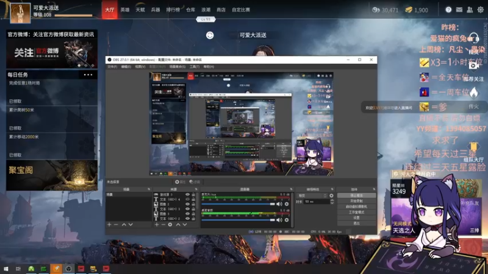
Task: Open orange game launcher icon on taskbar
Action: pyautogui.click(x=56, y=269)
